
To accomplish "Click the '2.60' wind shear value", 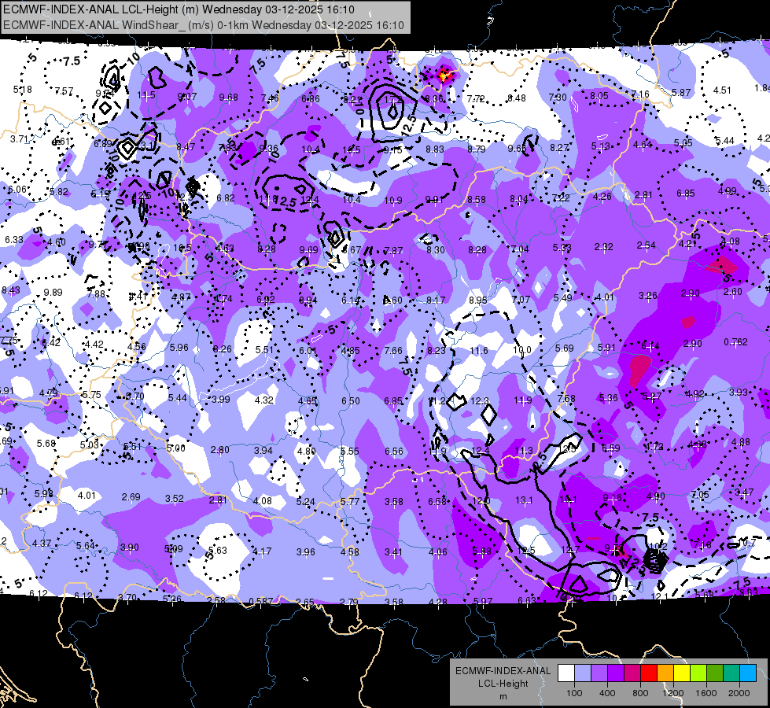I will click(733, 292).
